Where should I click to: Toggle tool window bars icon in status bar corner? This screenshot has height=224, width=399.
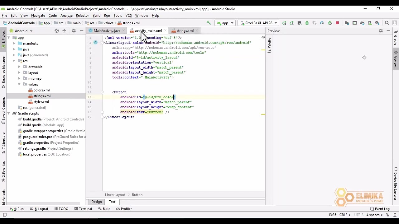point(4,215)
